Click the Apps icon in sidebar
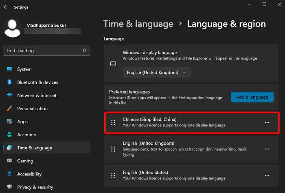This screenshot has height=193, width=285. click(x=9, y=121)
